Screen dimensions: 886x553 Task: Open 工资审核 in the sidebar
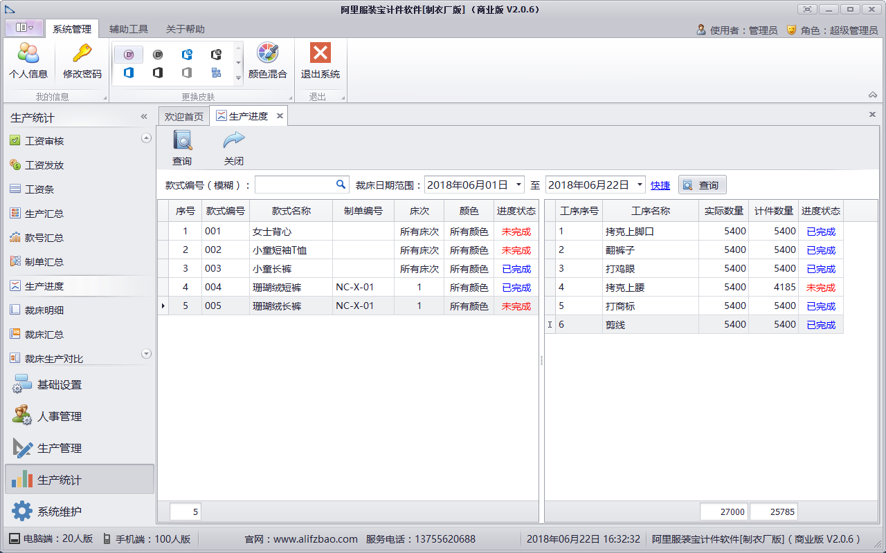click(44, 141)
